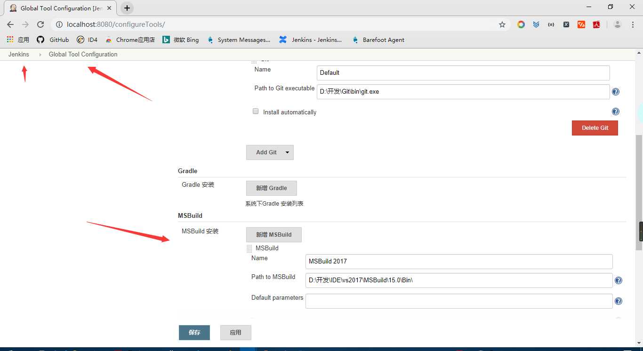This screenshot has height=351, width=643.
Task: Click the forward navigation arrow
Action: tap(25, 24)
